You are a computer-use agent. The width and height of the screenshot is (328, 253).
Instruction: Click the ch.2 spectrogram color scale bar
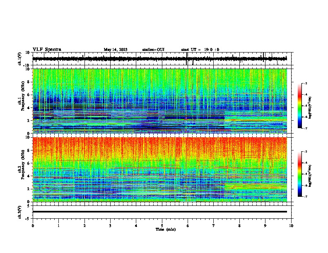(x=299, y=174)
